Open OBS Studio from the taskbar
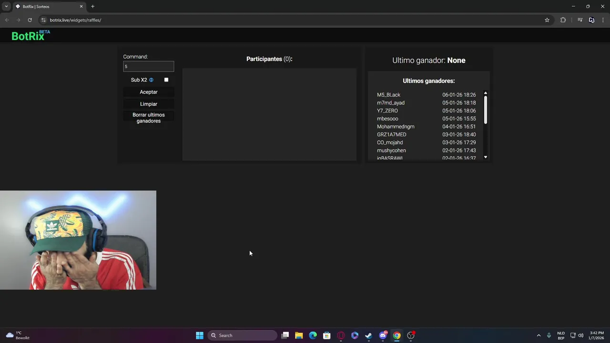 tap(411, 335)
